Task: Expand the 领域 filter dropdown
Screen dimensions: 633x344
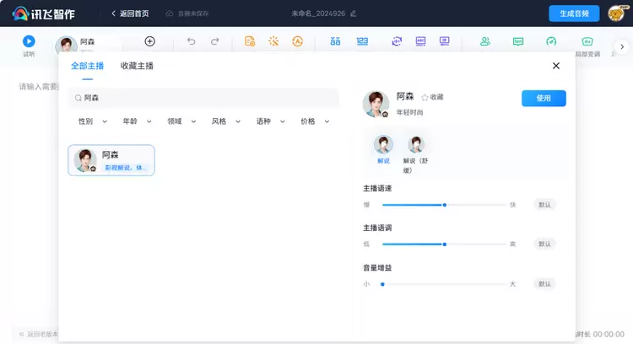Action: tap(181, 121)
